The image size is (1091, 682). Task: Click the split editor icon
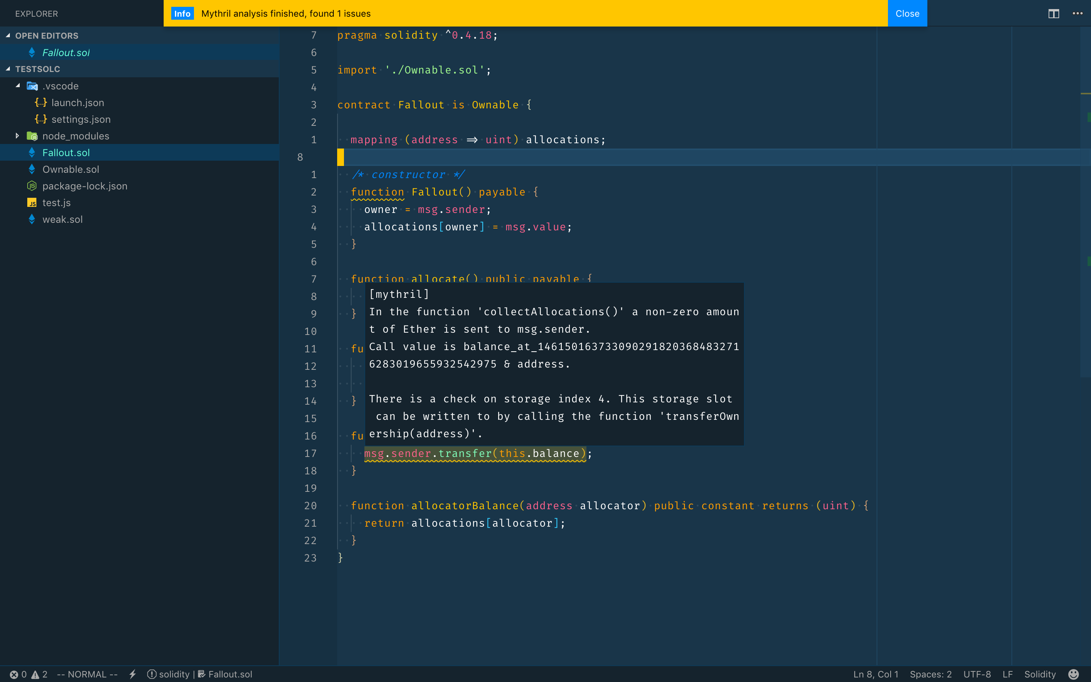[1053, 14]
